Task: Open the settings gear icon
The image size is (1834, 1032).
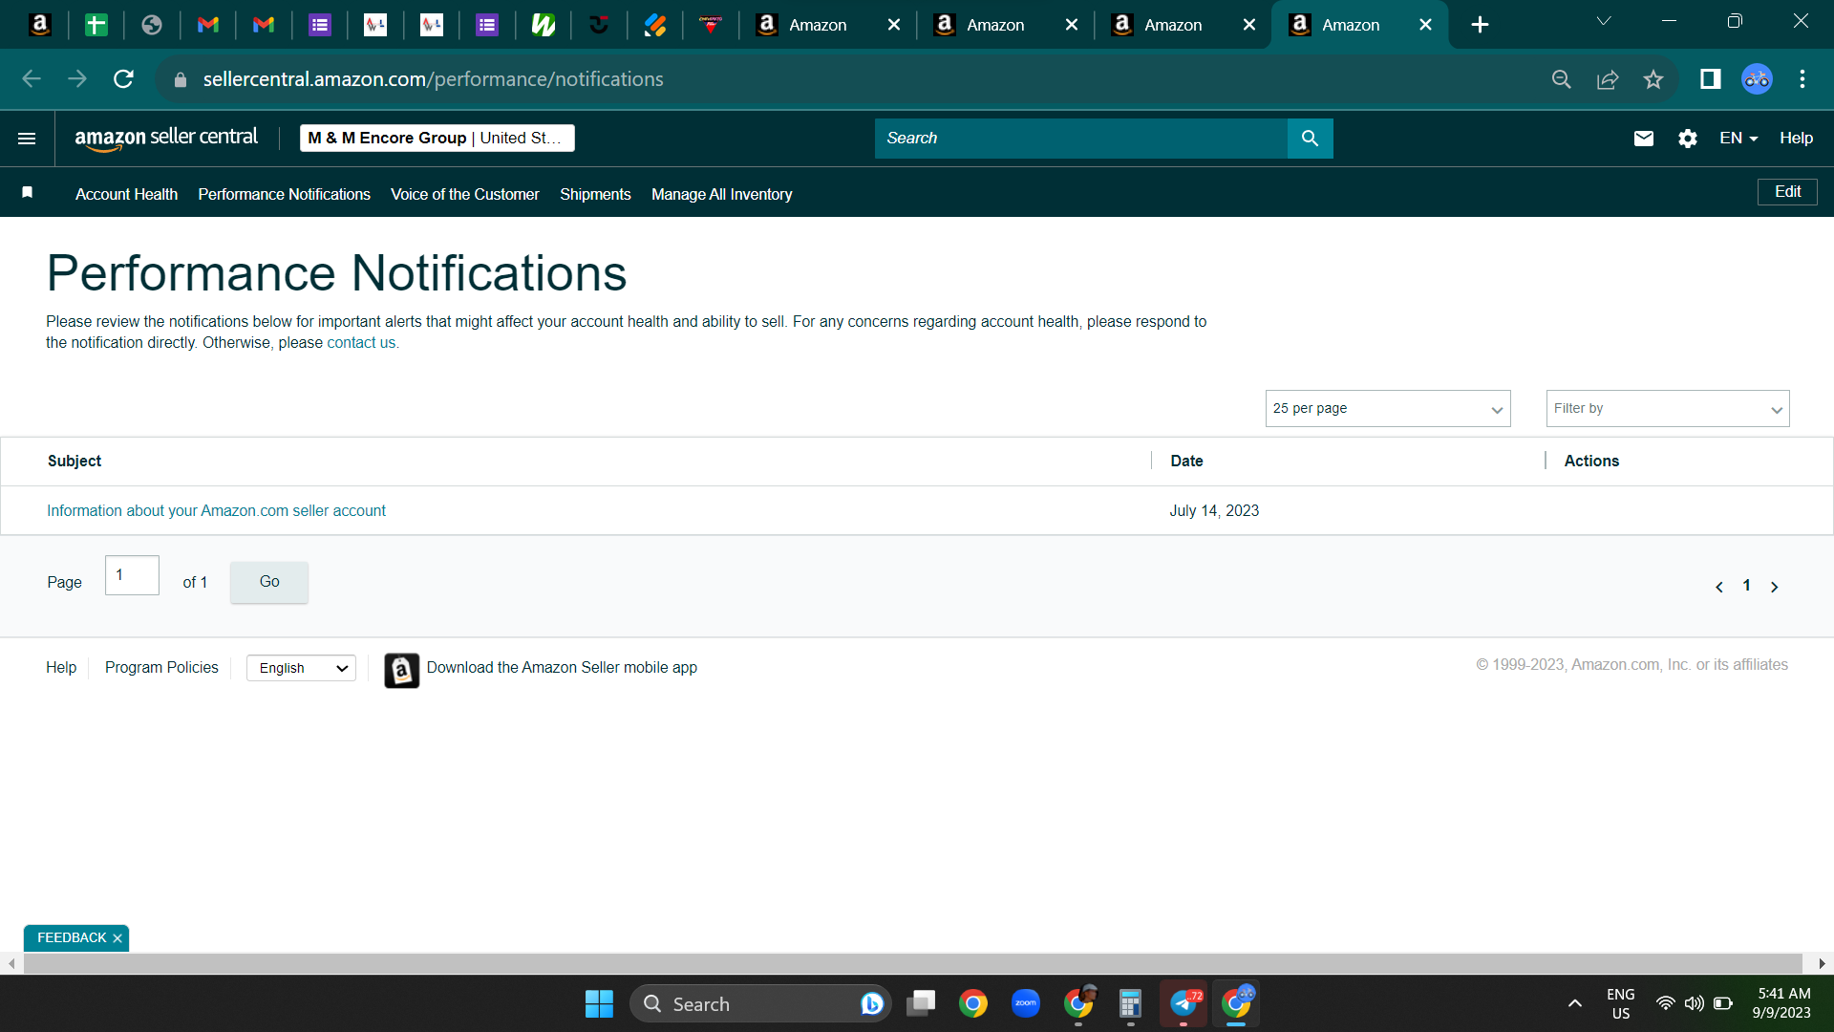Action: point(1688,139)
